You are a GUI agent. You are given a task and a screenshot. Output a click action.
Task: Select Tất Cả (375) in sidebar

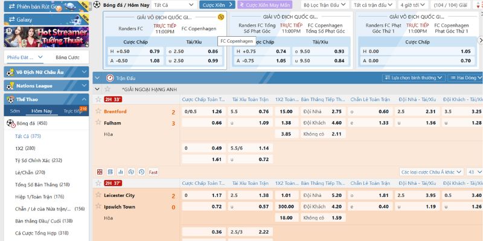[x=28, y=136]
